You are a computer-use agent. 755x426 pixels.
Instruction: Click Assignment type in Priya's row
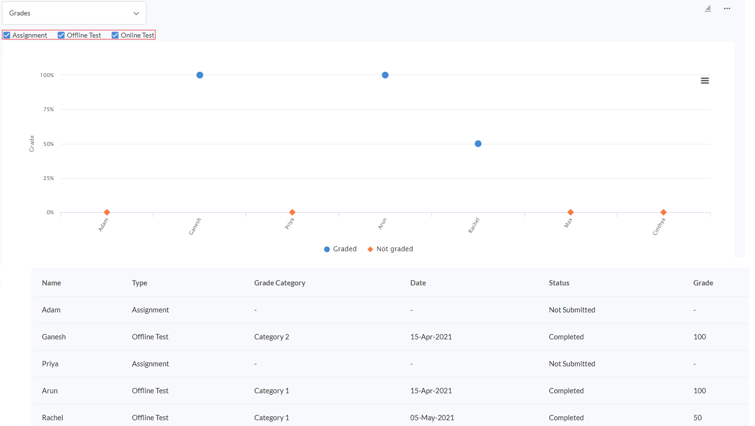[x=150, y=364]
